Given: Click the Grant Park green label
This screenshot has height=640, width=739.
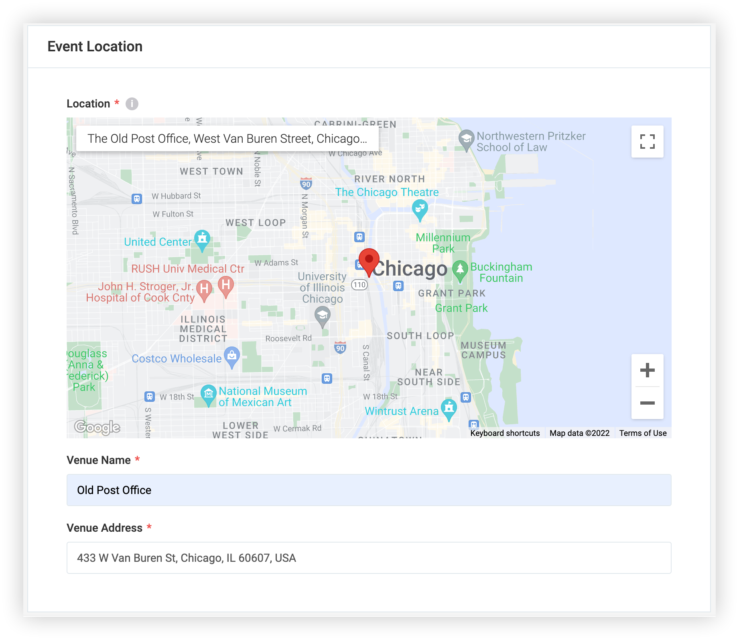Looking at the screenshot, I should pos(461,308).
